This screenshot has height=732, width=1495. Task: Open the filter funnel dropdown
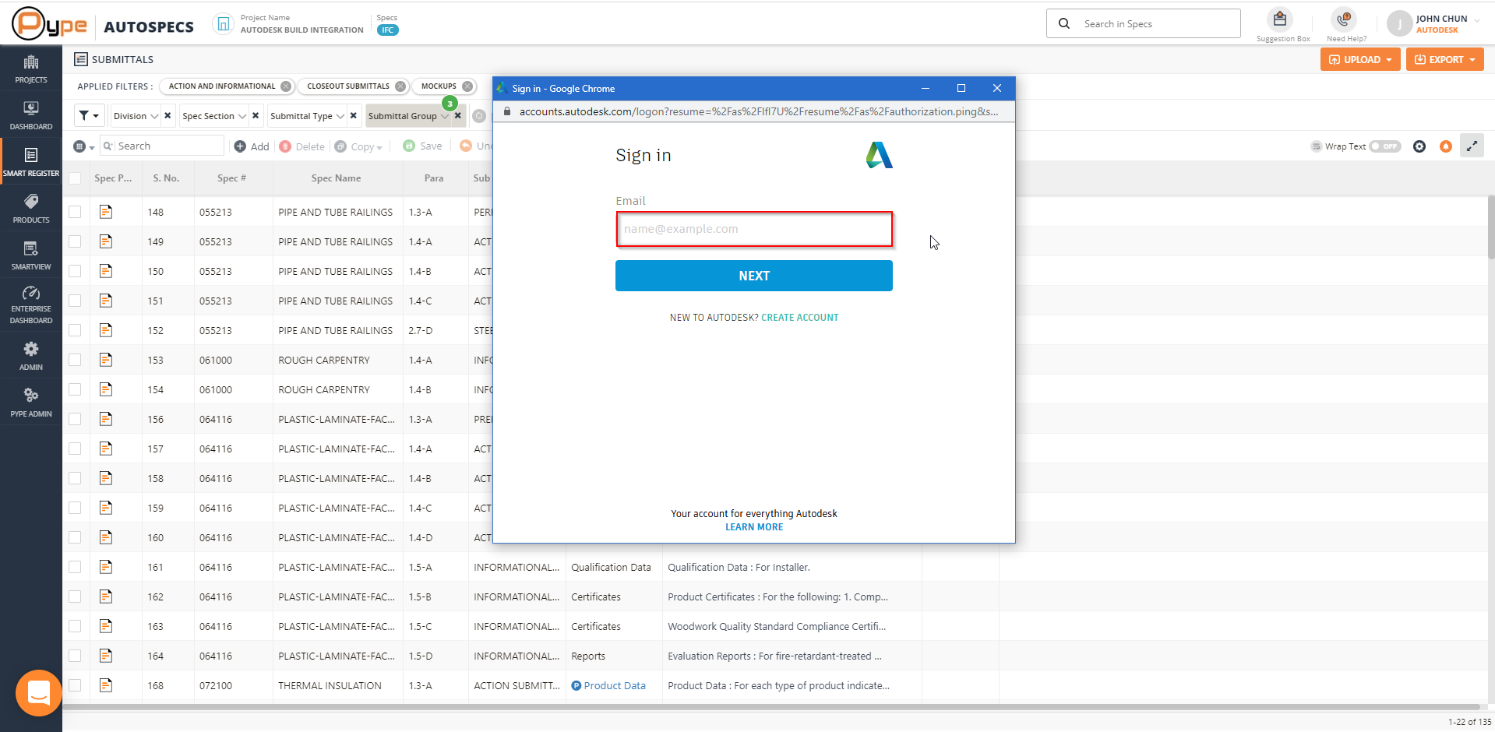tap(89, 116)
